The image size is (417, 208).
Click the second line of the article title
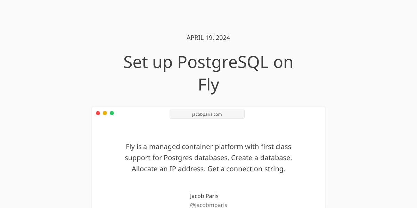(x=208, y=84)
